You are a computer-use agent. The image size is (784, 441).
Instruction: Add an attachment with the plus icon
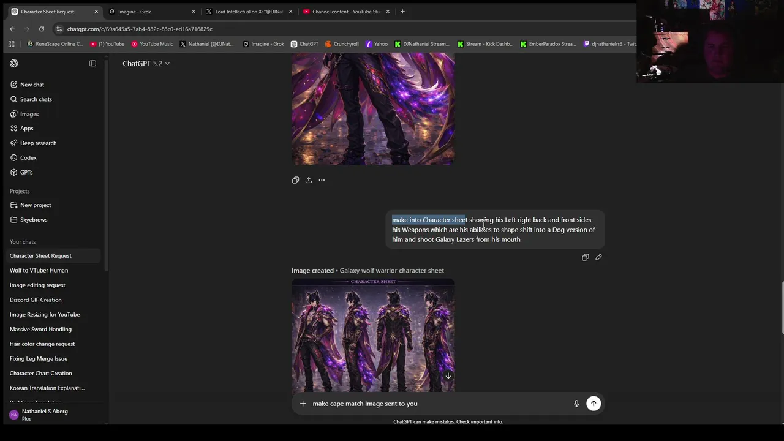click(303, 404)
